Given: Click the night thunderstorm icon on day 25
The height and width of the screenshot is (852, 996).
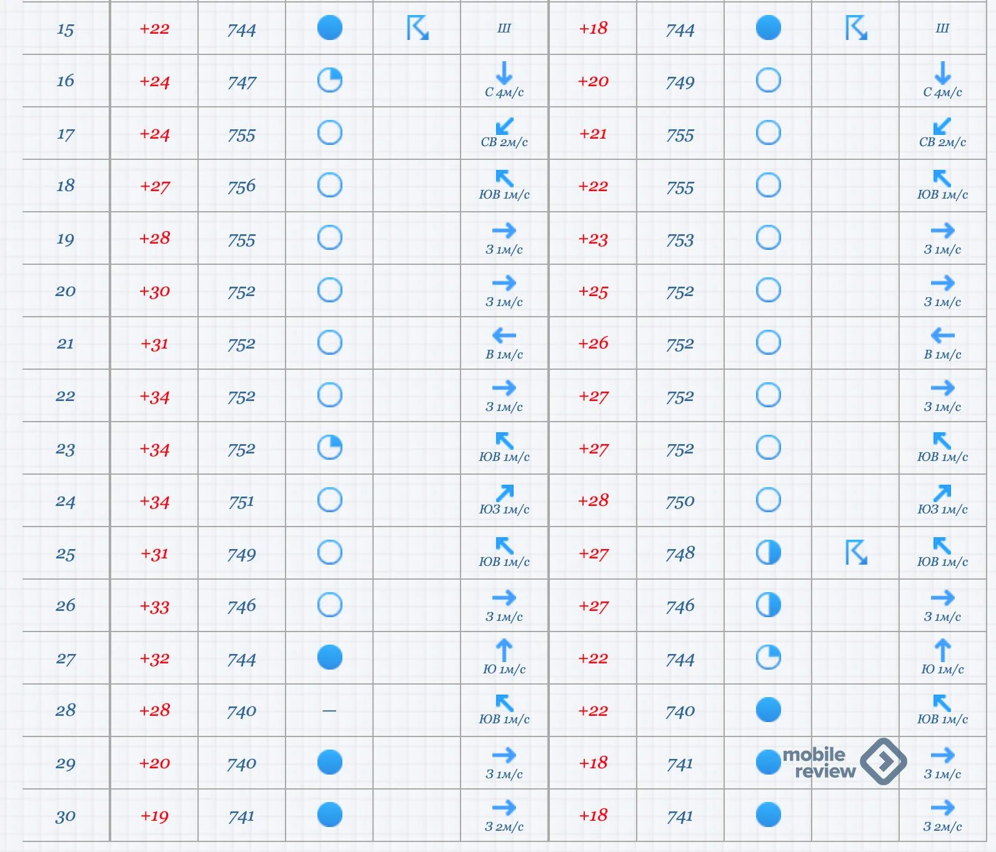Looking at the screenshot, I should tap(856, 553).
